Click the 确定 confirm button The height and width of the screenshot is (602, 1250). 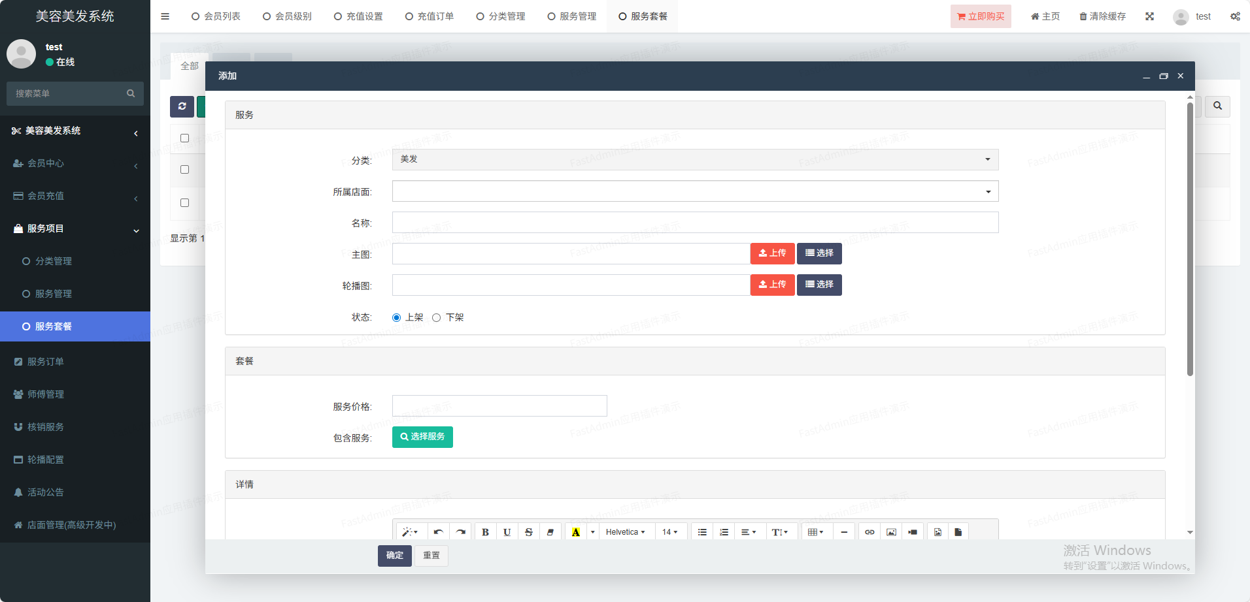pyautogui.click(x=394, y=556)
